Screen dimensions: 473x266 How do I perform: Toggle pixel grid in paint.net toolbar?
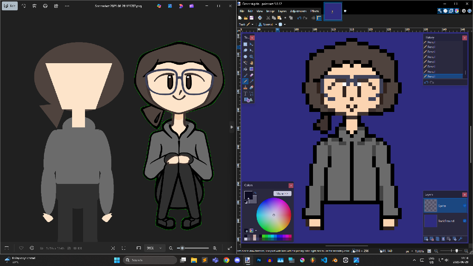pos(313,18)
